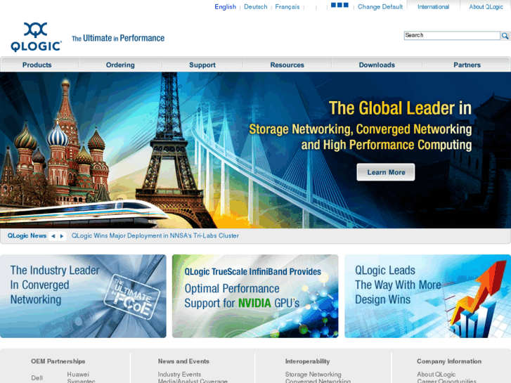The height and width of the screenshot is (383, 511).
Task: Click the Huawei OEM partner link
Action: [78, 374]
